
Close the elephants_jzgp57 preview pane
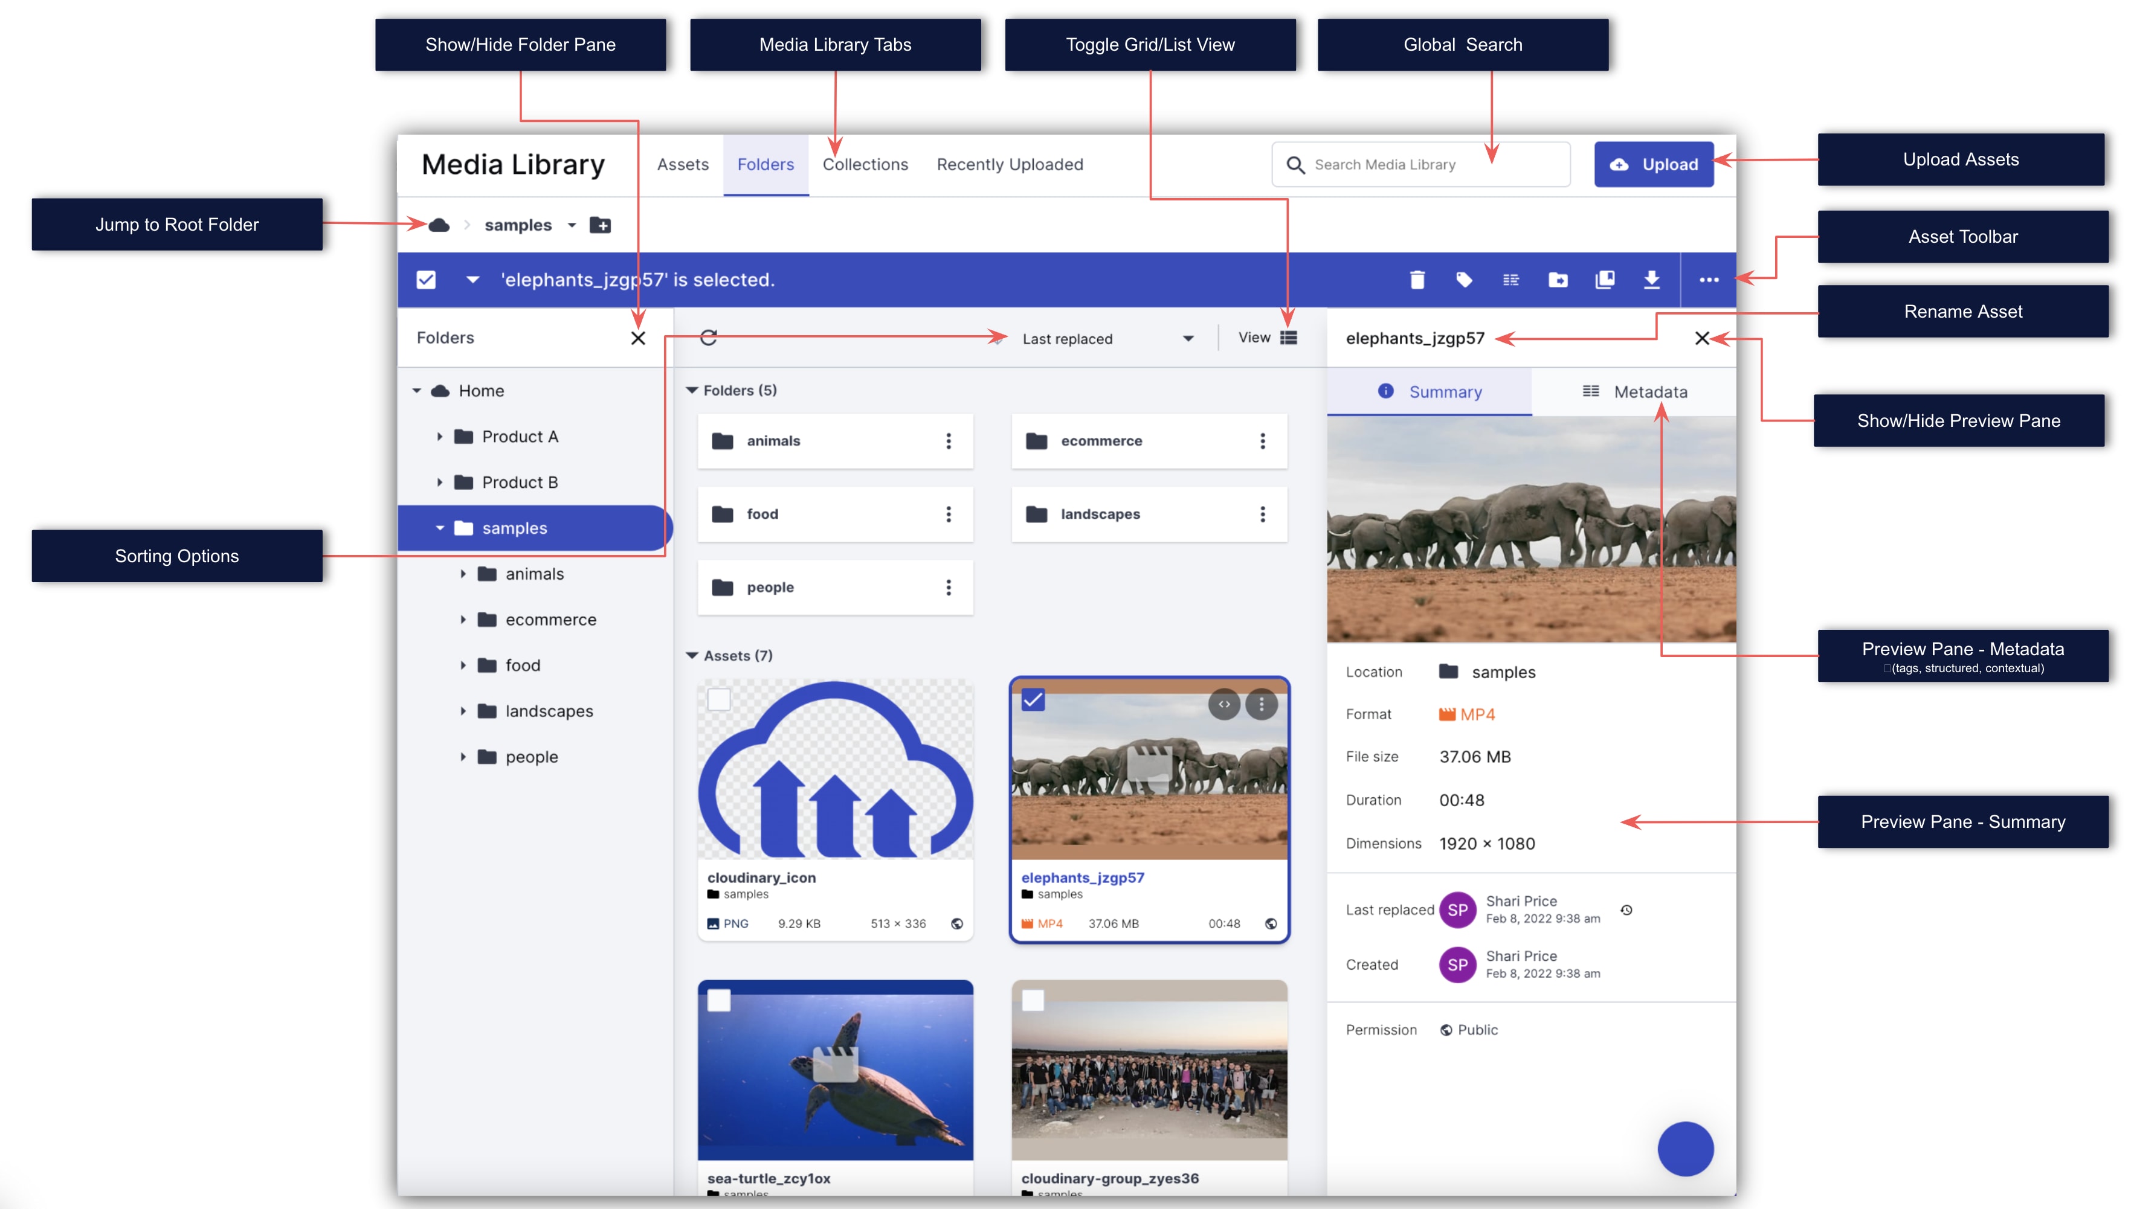1702,338
